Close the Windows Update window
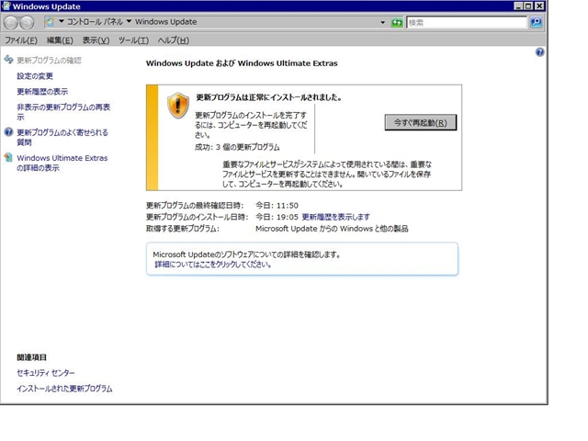The image size is (588, 441). pos(539,6)
